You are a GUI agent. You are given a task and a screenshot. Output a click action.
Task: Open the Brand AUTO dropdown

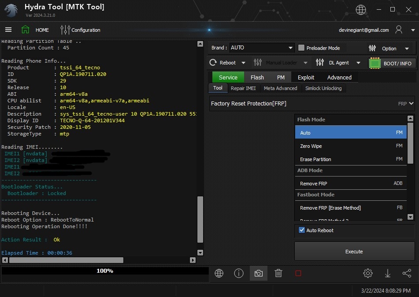[x=261, y=48]
